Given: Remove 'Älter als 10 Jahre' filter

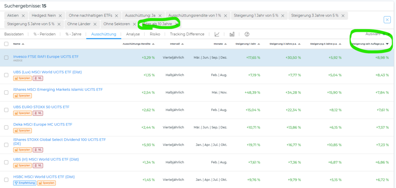Looking at the screenshot, I should click(x=176, y=24).
